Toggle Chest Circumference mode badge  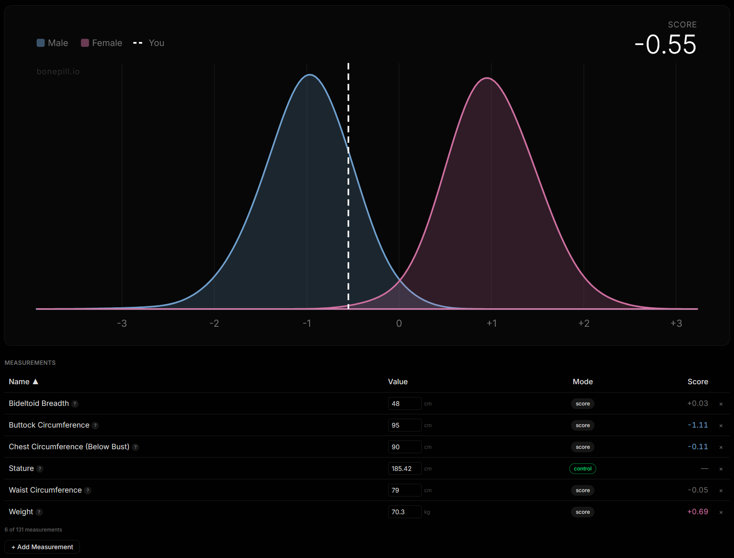click(x=583, y=447)
